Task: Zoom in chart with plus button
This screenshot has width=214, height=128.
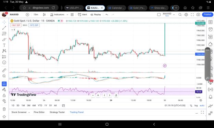Action: point(98,95)
